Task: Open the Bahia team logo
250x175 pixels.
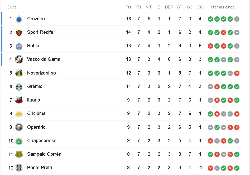Action: [x=19, y=46]
